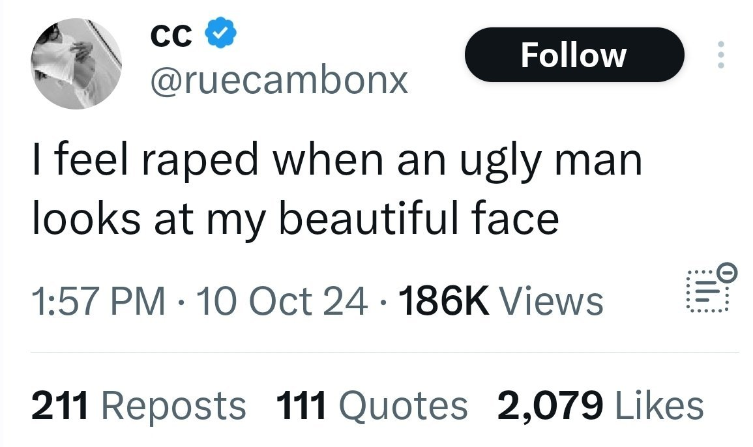
Task: Click the word Views
Action: pos(551,302)
